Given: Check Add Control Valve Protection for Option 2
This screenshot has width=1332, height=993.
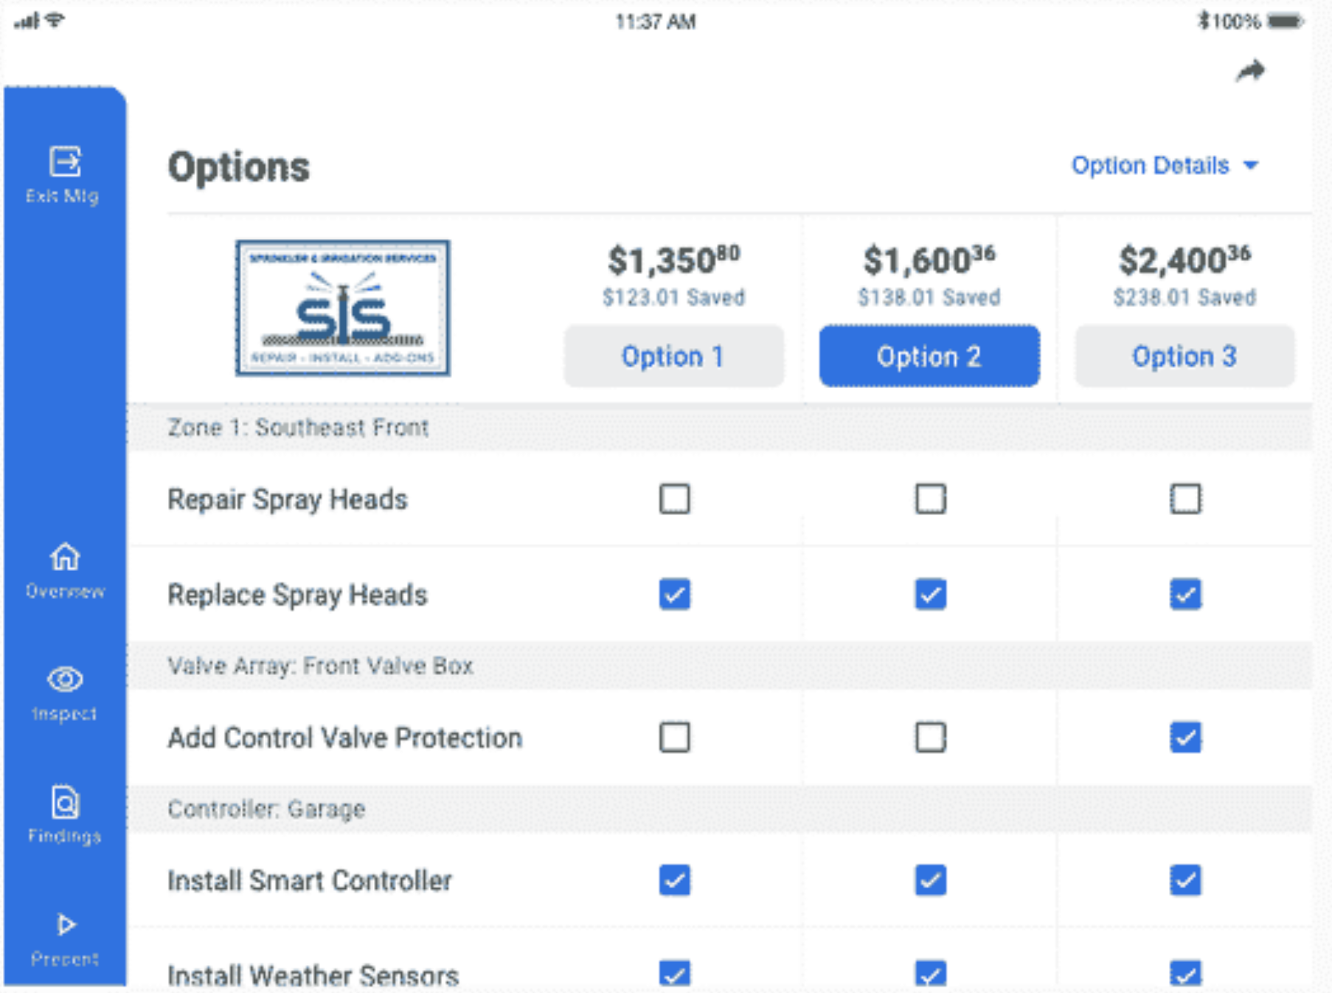Looking at the screenshot, I should (x=930, y=737).
